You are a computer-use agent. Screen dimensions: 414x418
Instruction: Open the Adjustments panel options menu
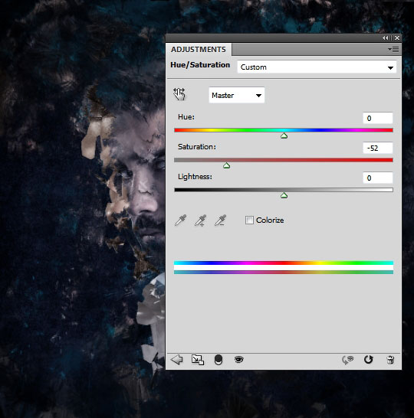pos(393,49)
